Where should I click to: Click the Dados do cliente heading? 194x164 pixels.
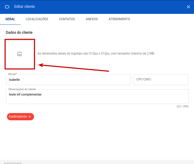[x=19, y=32]
